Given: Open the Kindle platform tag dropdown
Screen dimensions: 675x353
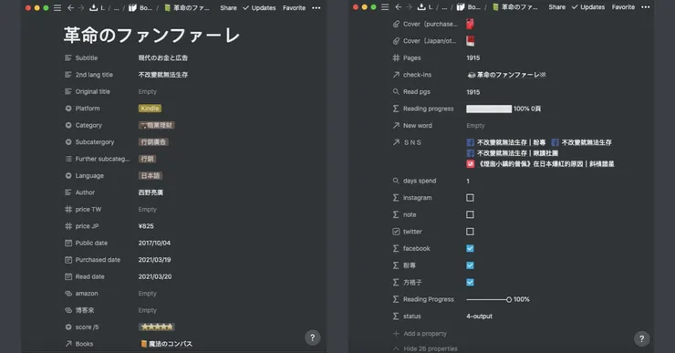Looking at the screenshot, I should [x=150, y=109].
